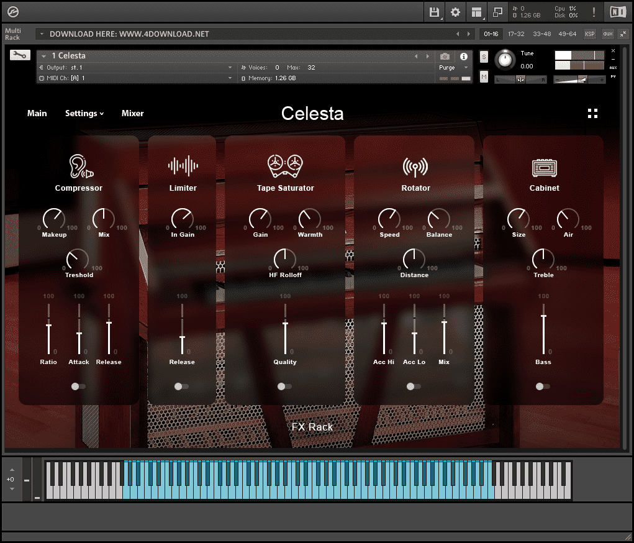Open the four-square grid menu icon

(592, 113)
